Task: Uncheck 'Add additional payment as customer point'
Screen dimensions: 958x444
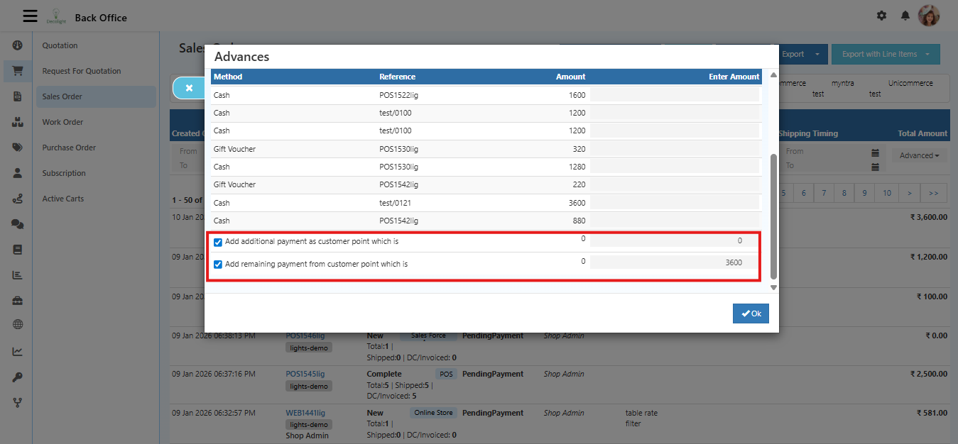Action: pos(218,243)
